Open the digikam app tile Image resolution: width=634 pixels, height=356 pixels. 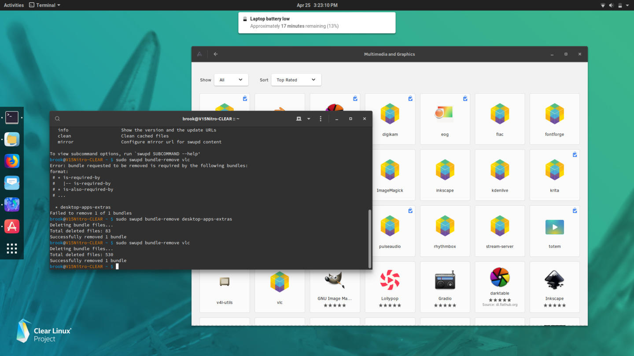point(390,119)
